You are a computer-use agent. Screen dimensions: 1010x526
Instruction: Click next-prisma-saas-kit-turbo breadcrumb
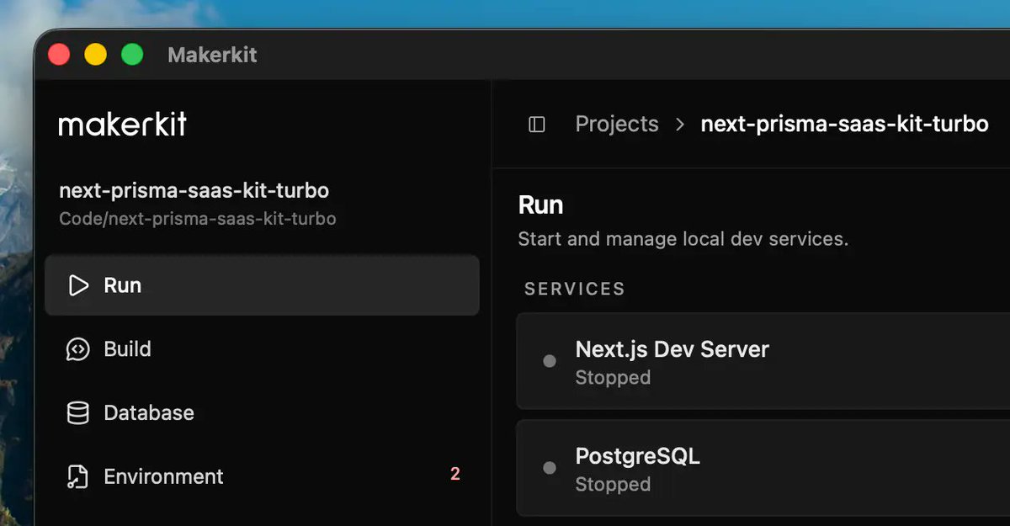tap(844, 125)
